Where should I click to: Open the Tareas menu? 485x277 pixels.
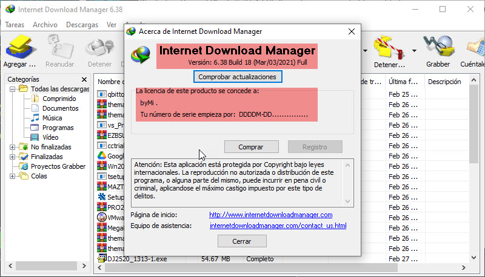[15, 25]
